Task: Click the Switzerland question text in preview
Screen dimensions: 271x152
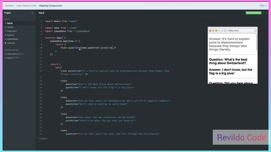Action: [228, 61]
